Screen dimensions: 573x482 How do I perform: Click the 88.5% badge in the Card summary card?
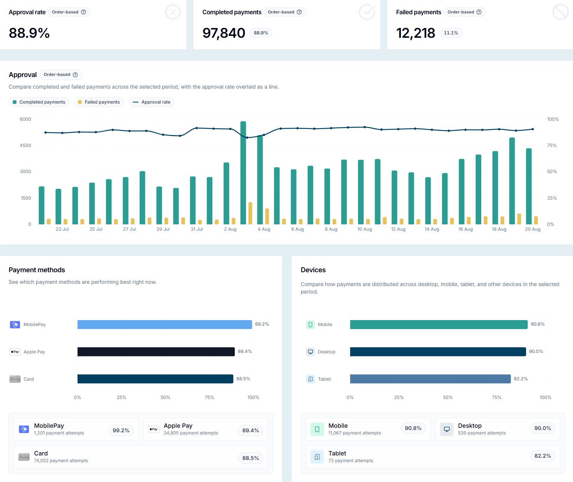point(251,458)
